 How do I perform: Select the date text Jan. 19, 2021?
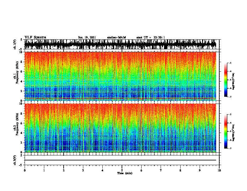click(x=87, y=37)
